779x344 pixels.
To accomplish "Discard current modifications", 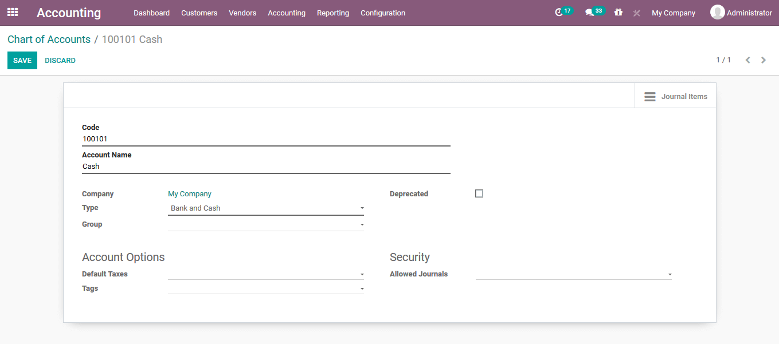I will pos(60,60).
